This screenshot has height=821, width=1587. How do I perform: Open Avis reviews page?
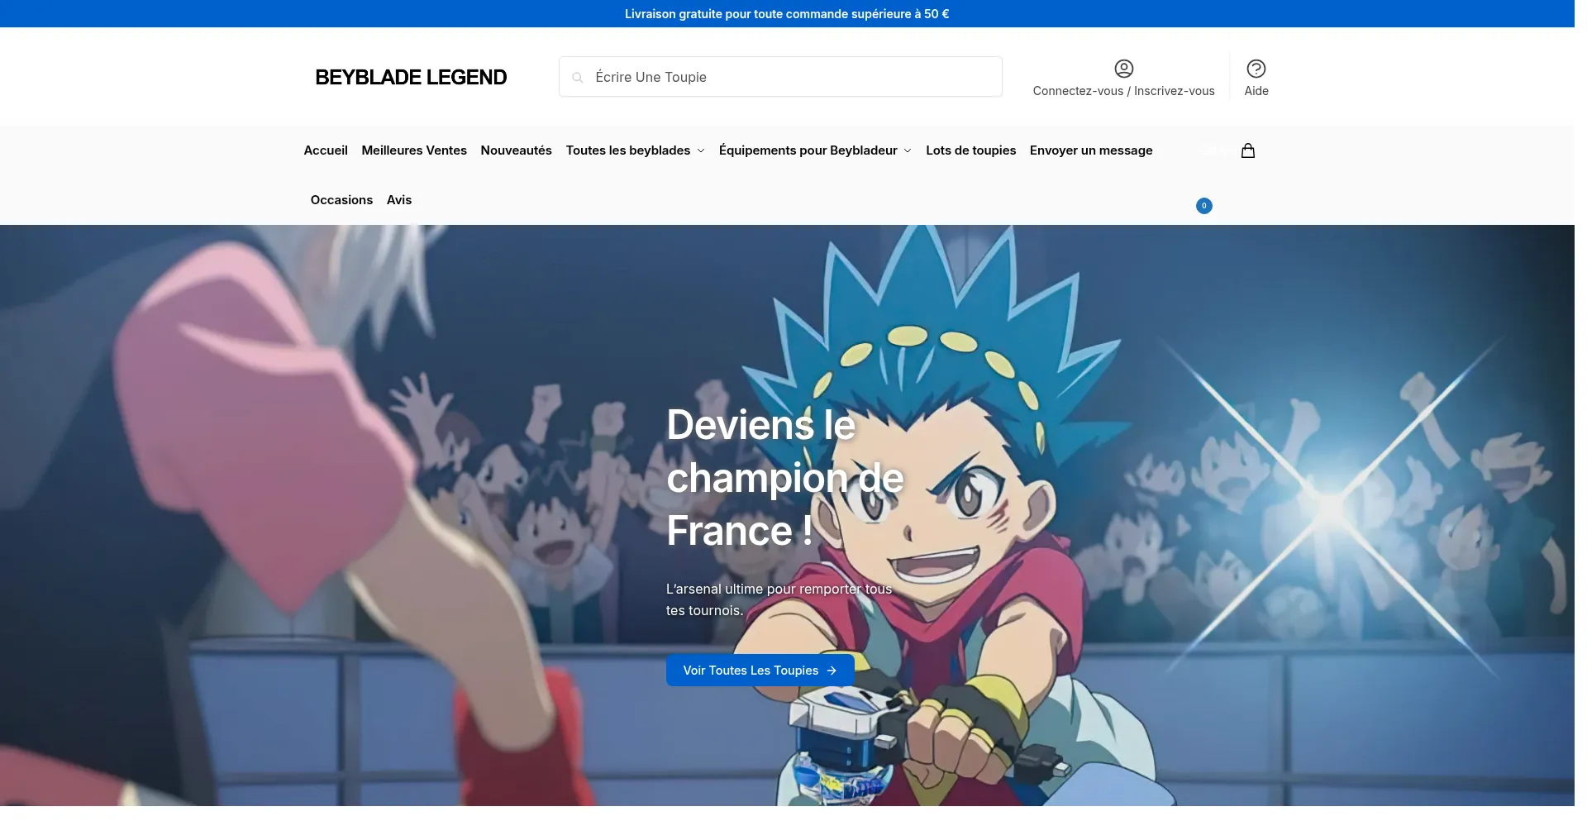pos(399,200)
